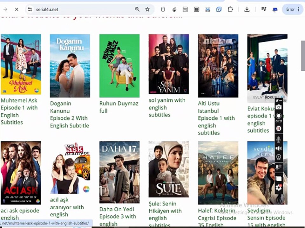Toggle recorder system speaker sound

tap(279, 148)
